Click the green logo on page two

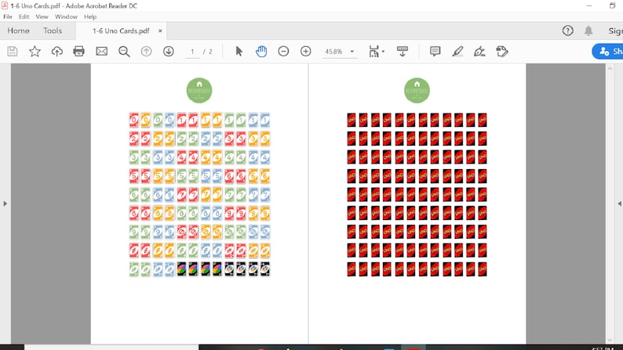[417, 90]
